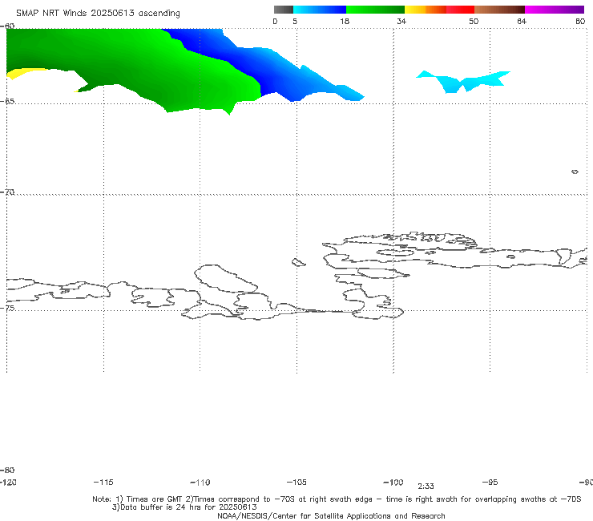Click the longitude label '-100'
The width and height of the screenshot is (593, 521).
tap(393, 482)
